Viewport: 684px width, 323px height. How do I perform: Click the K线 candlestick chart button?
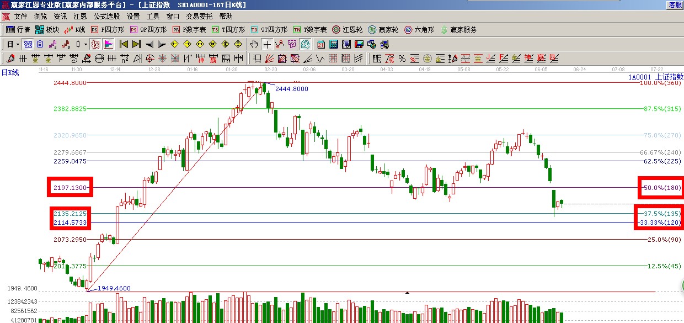[75, 30]
